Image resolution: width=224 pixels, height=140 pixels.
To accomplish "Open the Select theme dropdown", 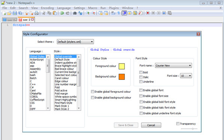I will pos(75,42).
